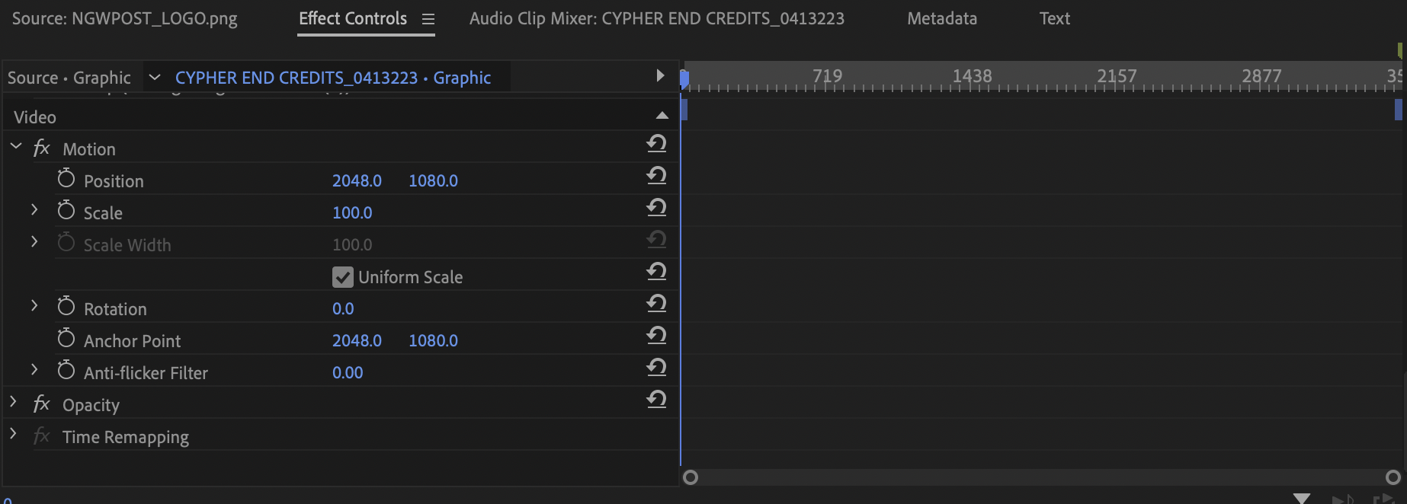Select the CYPHER END CREDITS_0413223 Graphic breadcrumb

click(334, 76)
